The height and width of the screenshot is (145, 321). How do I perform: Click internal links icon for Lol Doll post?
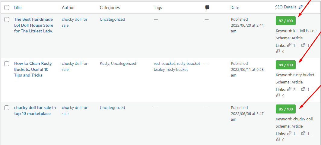click(x=289, y=45)
